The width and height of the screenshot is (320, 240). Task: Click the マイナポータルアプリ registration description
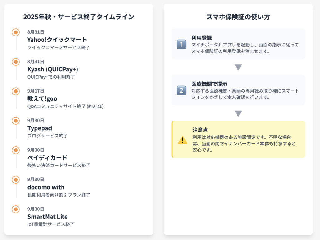(x=245, y=48)
